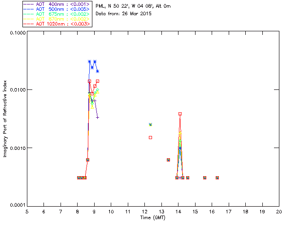Click the rightmost blue star marker near 9.2 GMT
Image resolution: width=287 pixels, height=229 pixels.
(98, 72)
